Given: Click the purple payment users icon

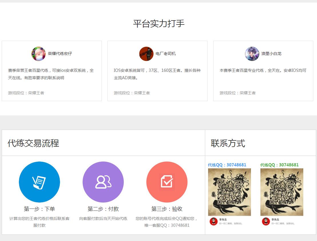Looking at the screenshot, I should pyautogui.click(x=103, y=182).
